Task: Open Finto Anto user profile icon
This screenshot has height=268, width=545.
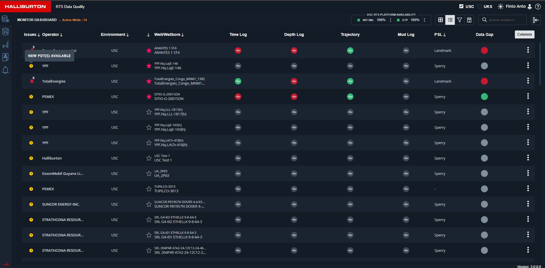Action: [x=530, y=7]
